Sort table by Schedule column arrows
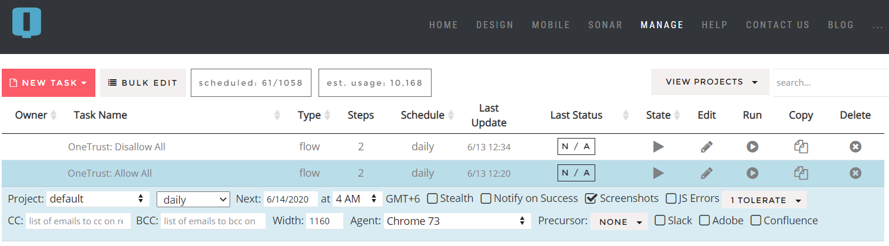The image size is (889, 246). pyautogui.click(x=452, y=115)
